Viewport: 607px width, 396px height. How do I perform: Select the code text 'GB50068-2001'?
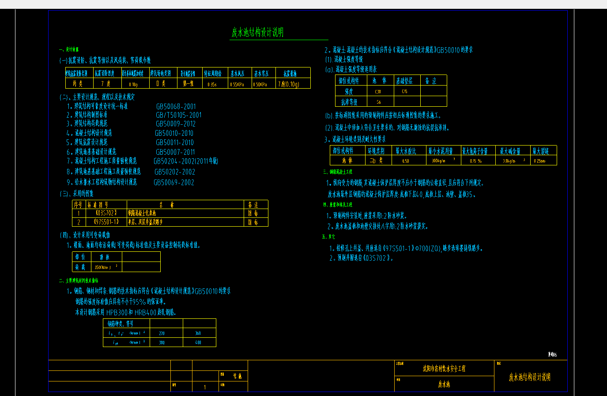tap(176, 107)
